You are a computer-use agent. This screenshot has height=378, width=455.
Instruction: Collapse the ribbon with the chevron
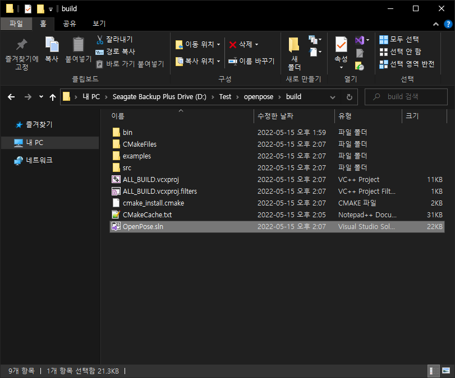[x=435, y=24]
